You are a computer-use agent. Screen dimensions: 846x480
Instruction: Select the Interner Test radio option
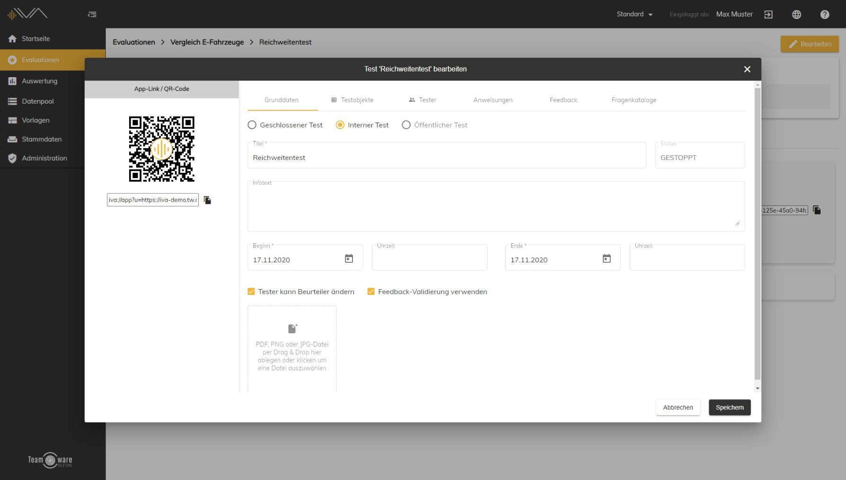click(x=340, y=125)
